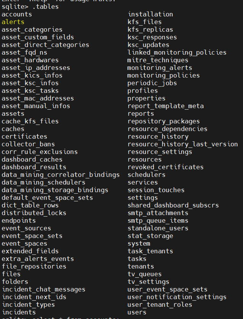
Task: Click the accounts table name
Action: click(x=17, y=14)
